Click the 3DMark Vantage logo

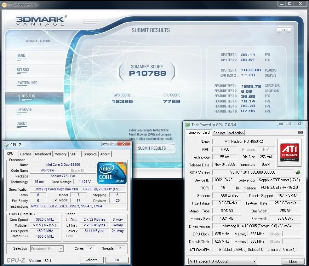point(41,21)
